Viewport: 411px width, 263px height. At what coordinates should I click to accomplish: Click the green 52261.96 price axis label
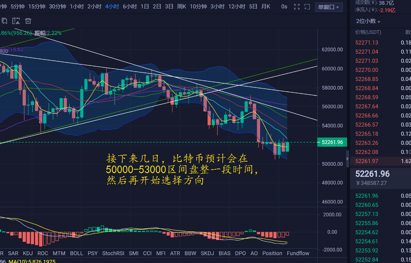click(332, 142)
